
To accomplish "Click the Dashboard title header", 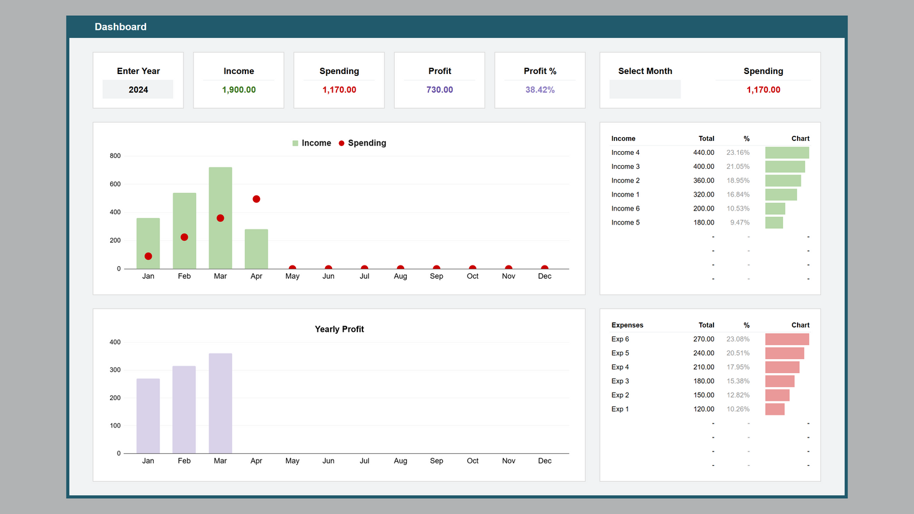I will (x=121, y=27).
